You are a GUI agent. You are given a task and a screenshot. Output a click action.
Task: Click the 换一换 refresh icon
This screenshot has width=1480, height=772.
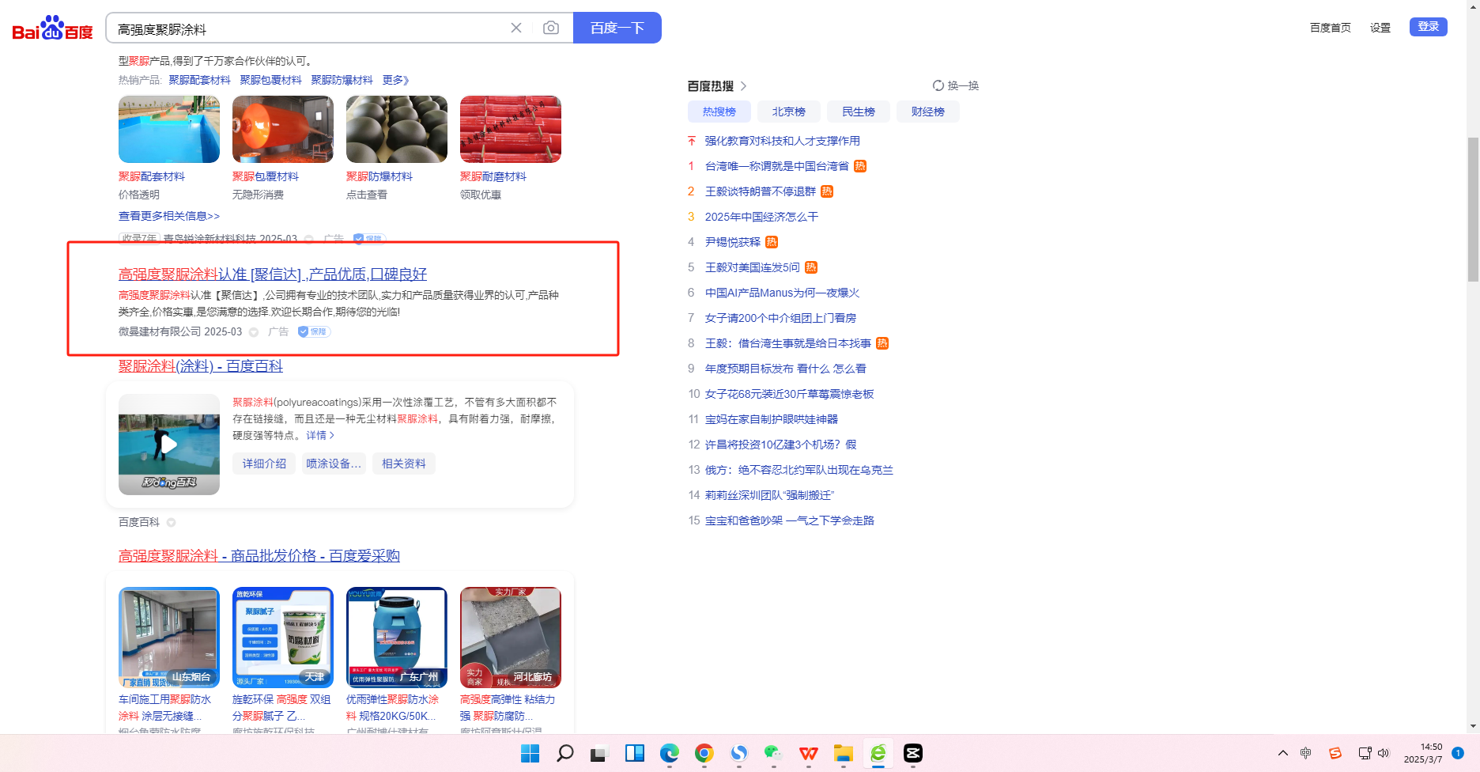click(x=938, y=85)
